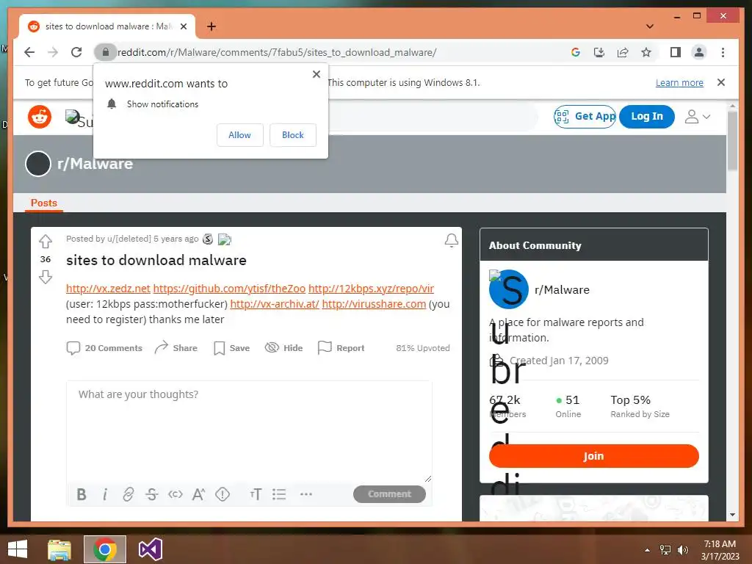Click the page vertical scrollbar thumb
The width and height of the screenshot is (752, 564).
(732, 140)
